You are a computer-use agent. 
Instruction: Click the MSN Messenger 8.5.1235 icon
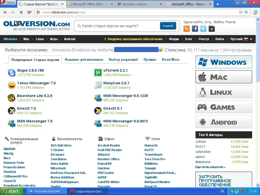tap(98, 98)
